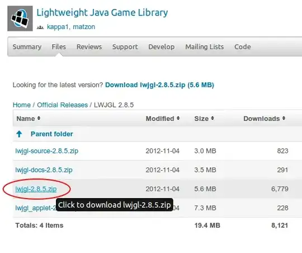Go to Home breadcrumb link
The image size is (302, 253).
[22, 105]
